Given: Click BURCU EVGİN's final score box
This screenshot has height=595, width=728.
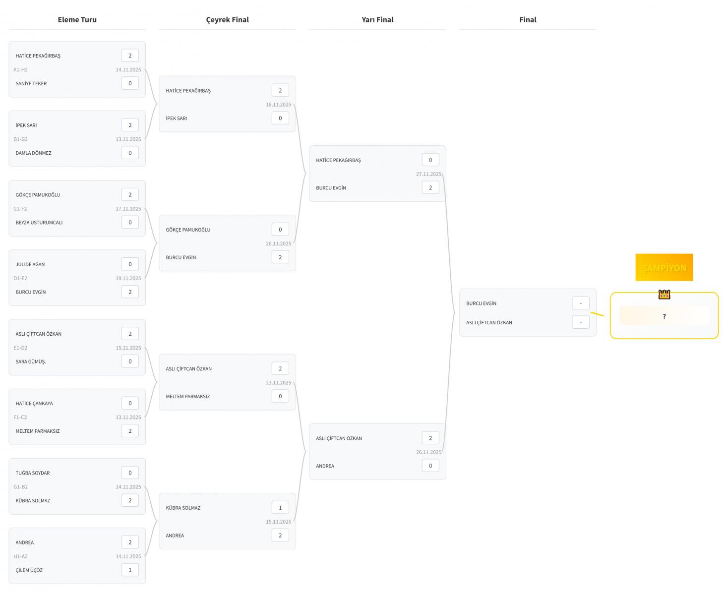Looking at the screenshot, I should pos(580,303).
